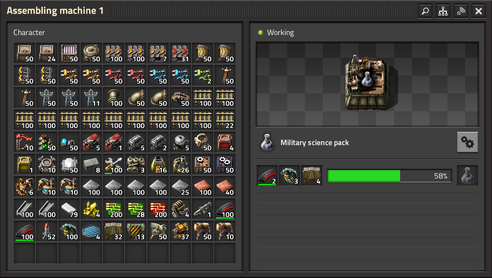Pick the engine unit stack of 4
492x278 pixels.
(x=180, y=209)
